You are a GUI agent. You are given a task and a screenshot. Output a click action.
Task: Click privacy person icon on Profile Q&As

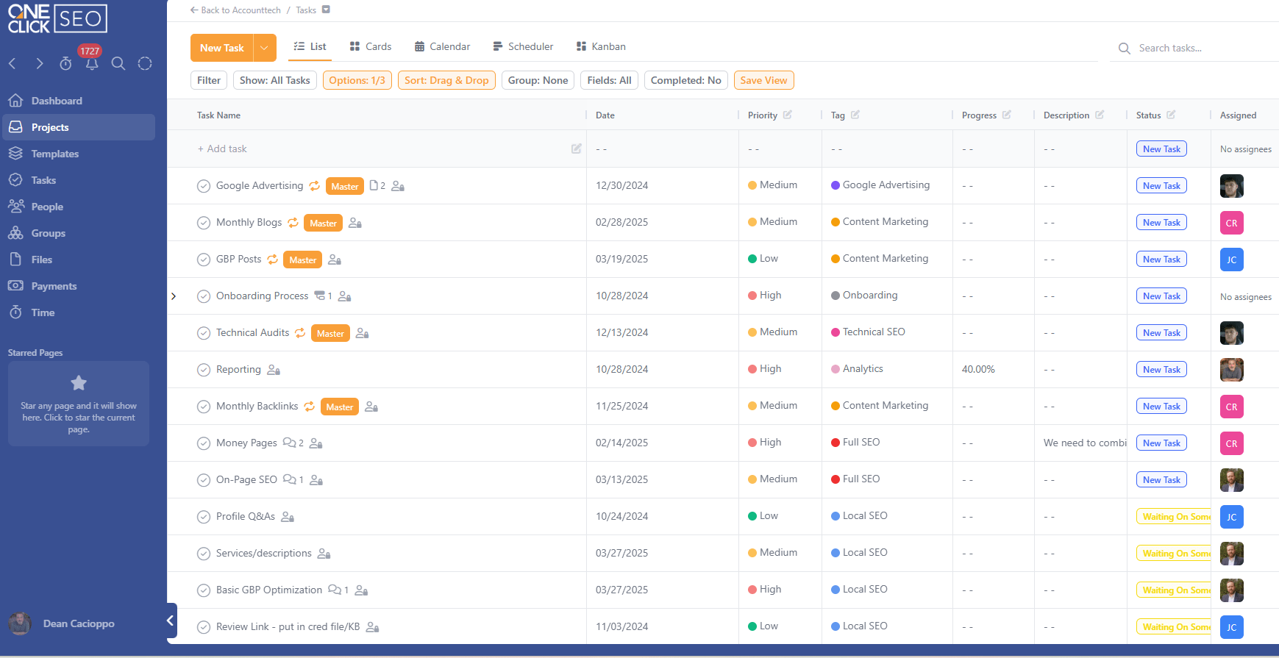click(x=288, y=517)
